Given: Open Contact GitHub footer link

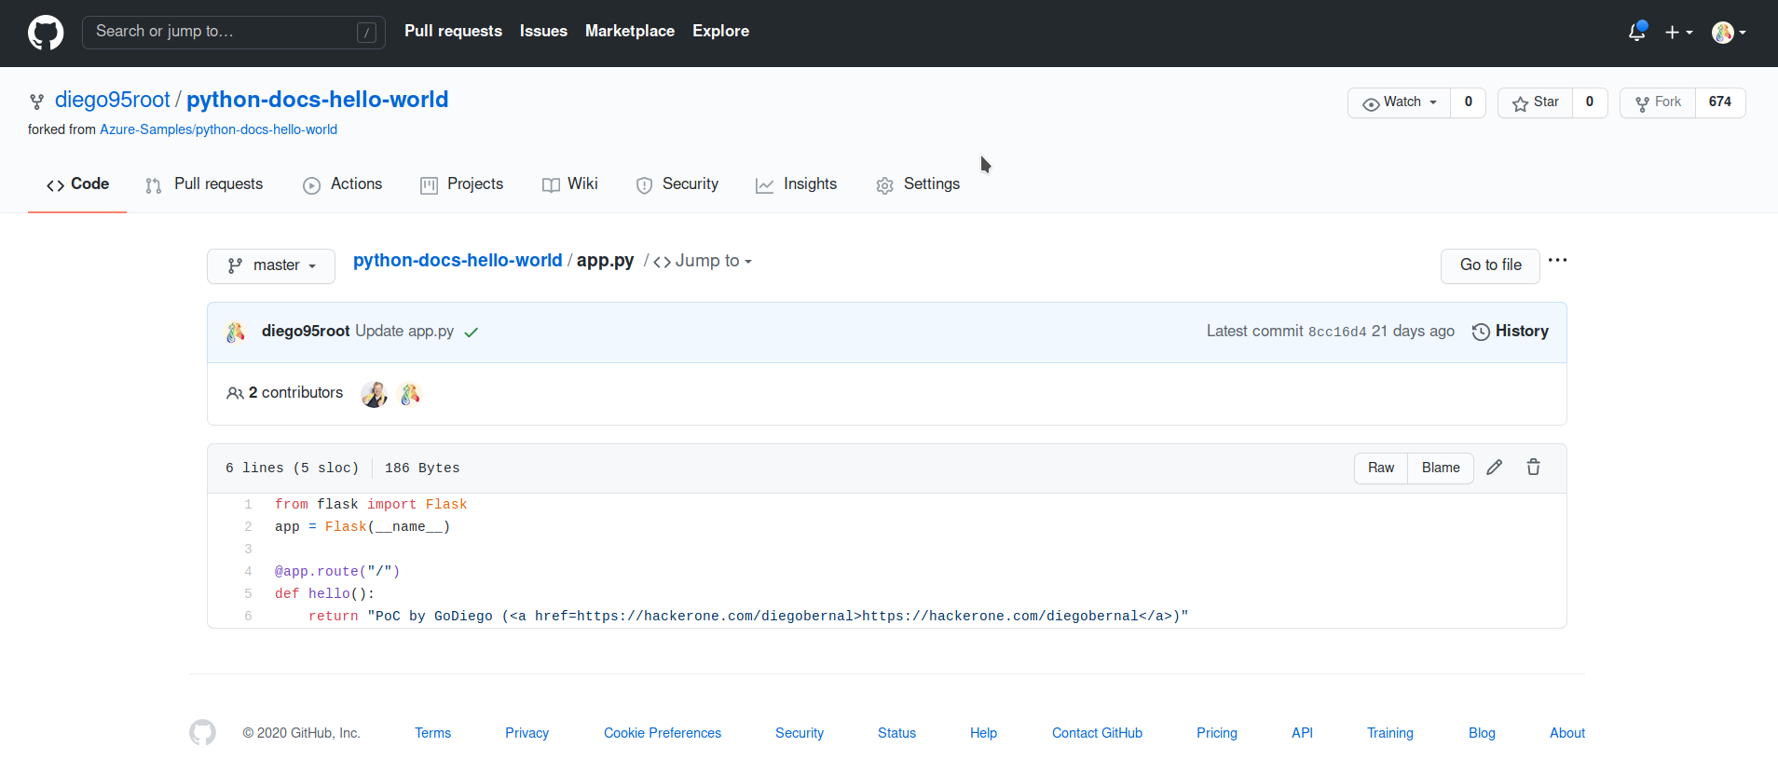Looking at the screenshot, I should tap(1098, 733).
